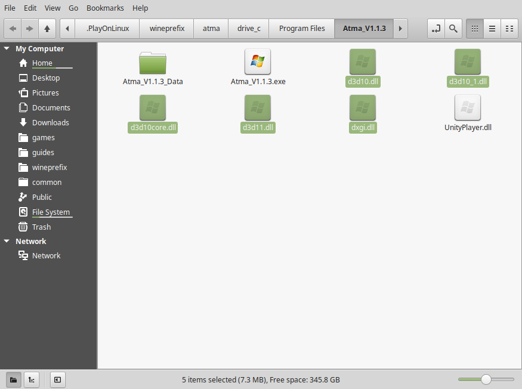This screenshot has width=522, height=389.
Task: Open the Go menu
Action: point(73,8)
